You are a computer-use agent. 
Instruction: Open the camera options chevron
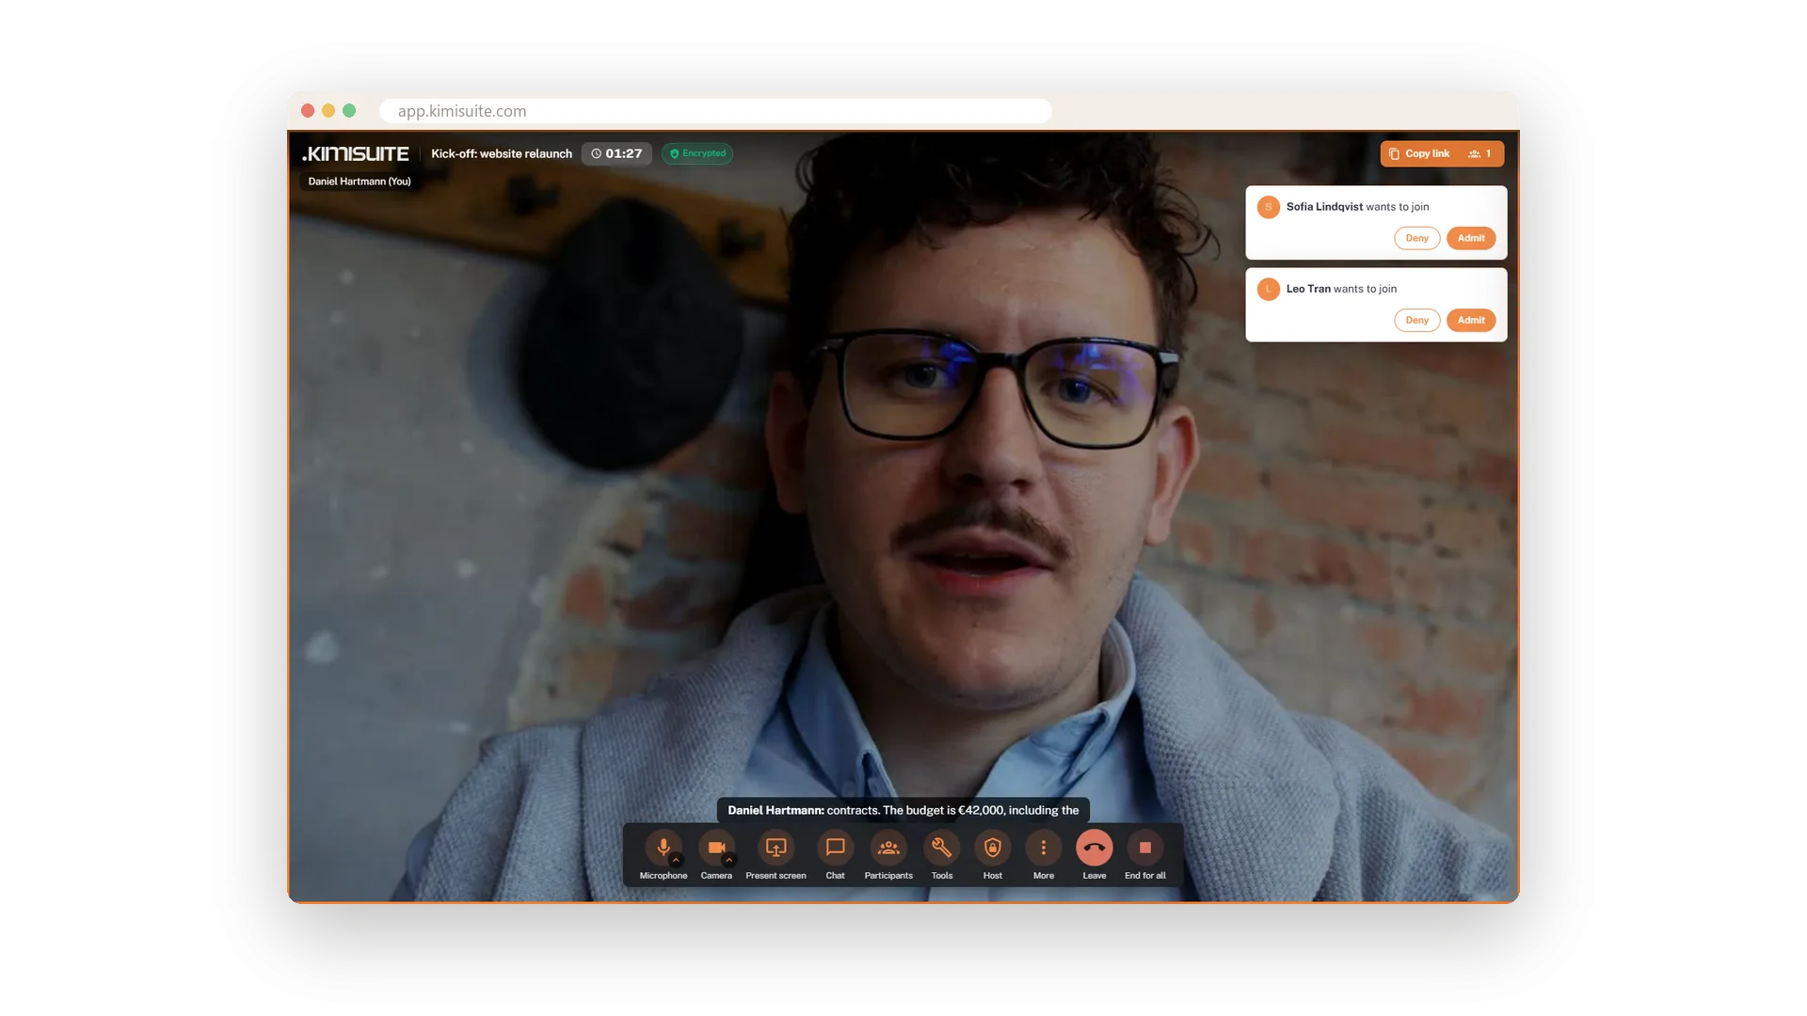(x=728, y=860)
